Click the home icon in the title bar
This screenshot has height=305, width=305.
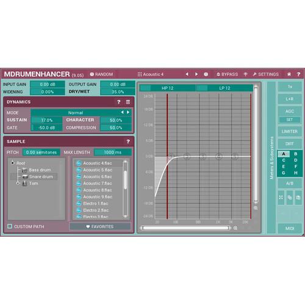(289, 74)
